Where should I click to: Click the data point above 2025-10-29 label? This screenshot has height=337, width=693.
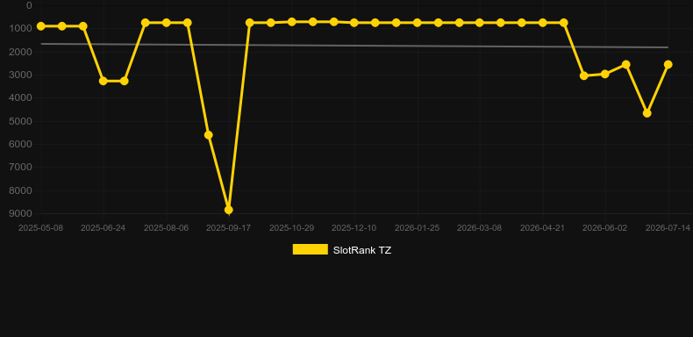coord(292,22)
